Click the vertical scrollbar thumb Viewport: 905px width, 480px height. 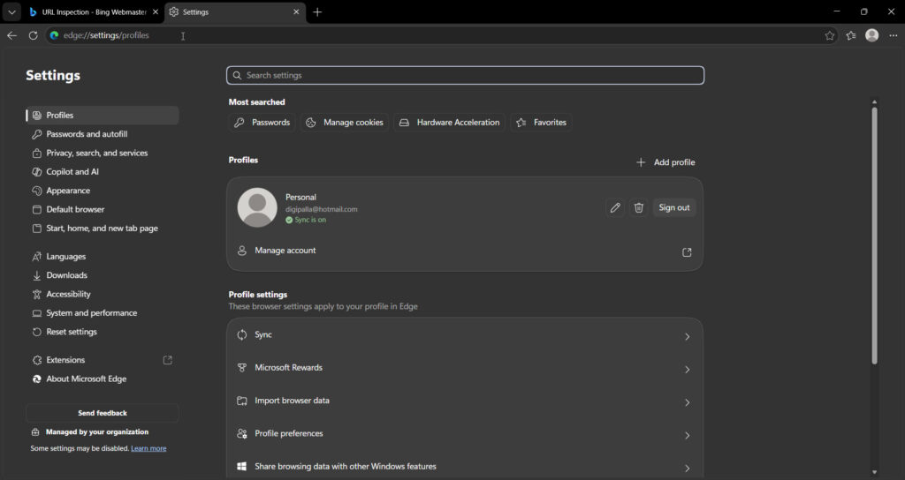click(x=874, y=235)
